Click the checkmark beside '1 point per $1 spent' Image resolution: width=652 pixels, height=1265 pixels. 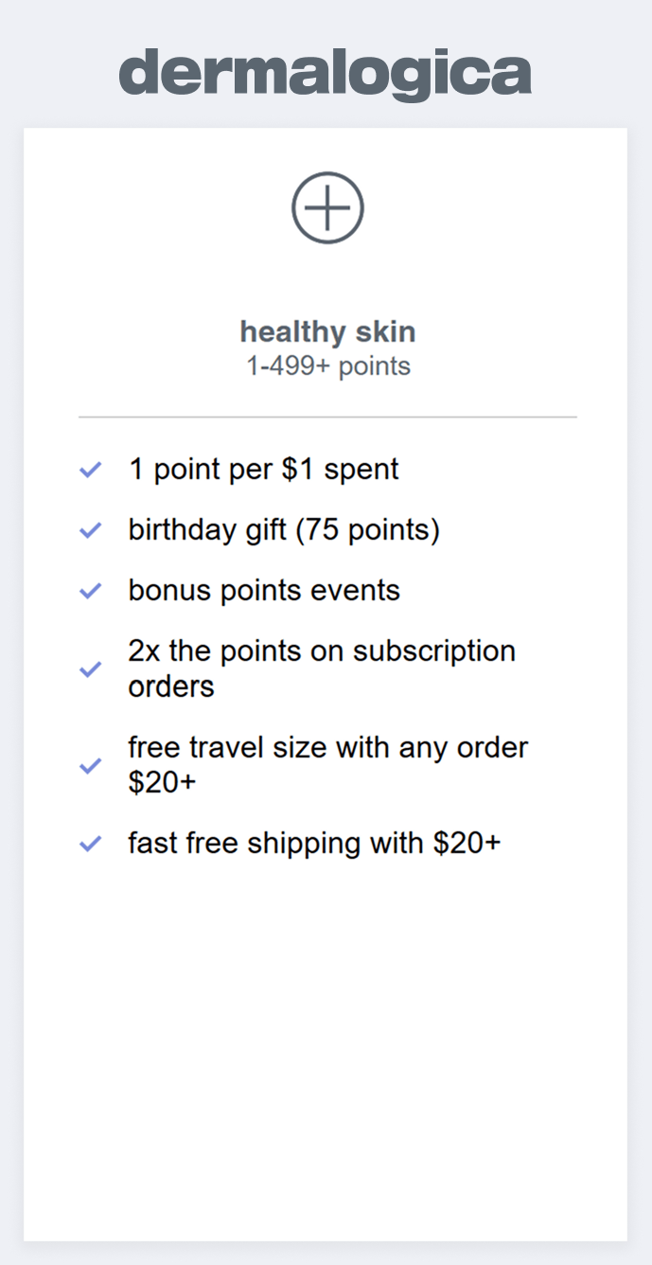tap(91, 470)
